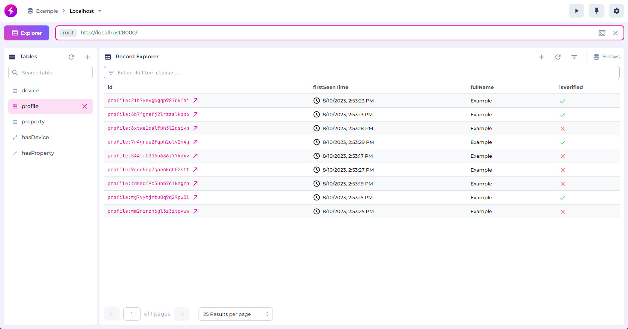Viewport: 628px width, 329px height.
Task: Refresh the Tables list
Action: [x=71, y=57]
